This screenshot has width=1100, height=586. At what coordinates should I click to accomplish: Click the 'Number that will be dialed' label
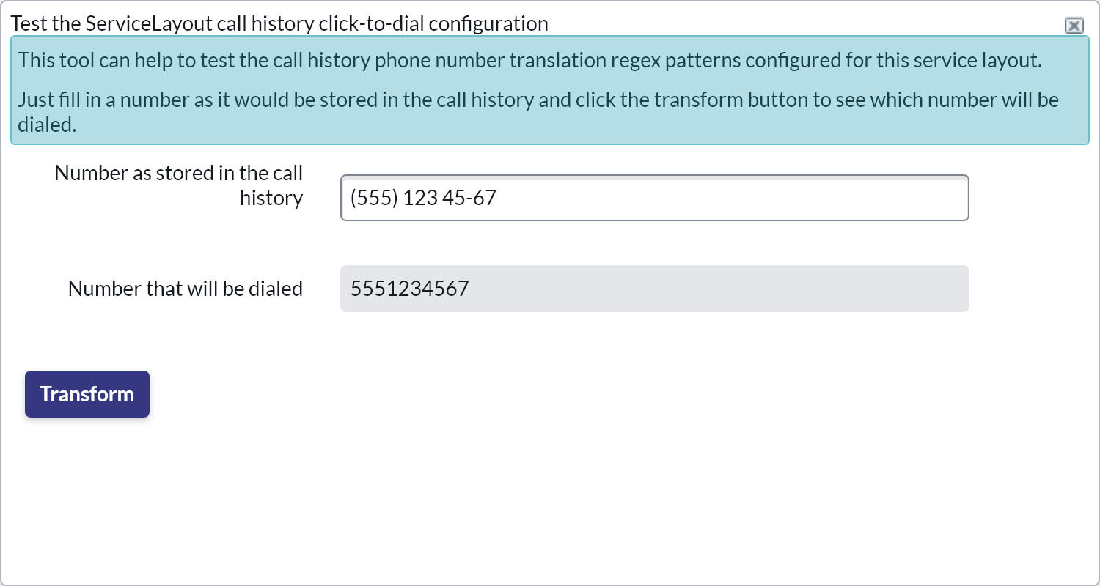click(x=186, y=289)
